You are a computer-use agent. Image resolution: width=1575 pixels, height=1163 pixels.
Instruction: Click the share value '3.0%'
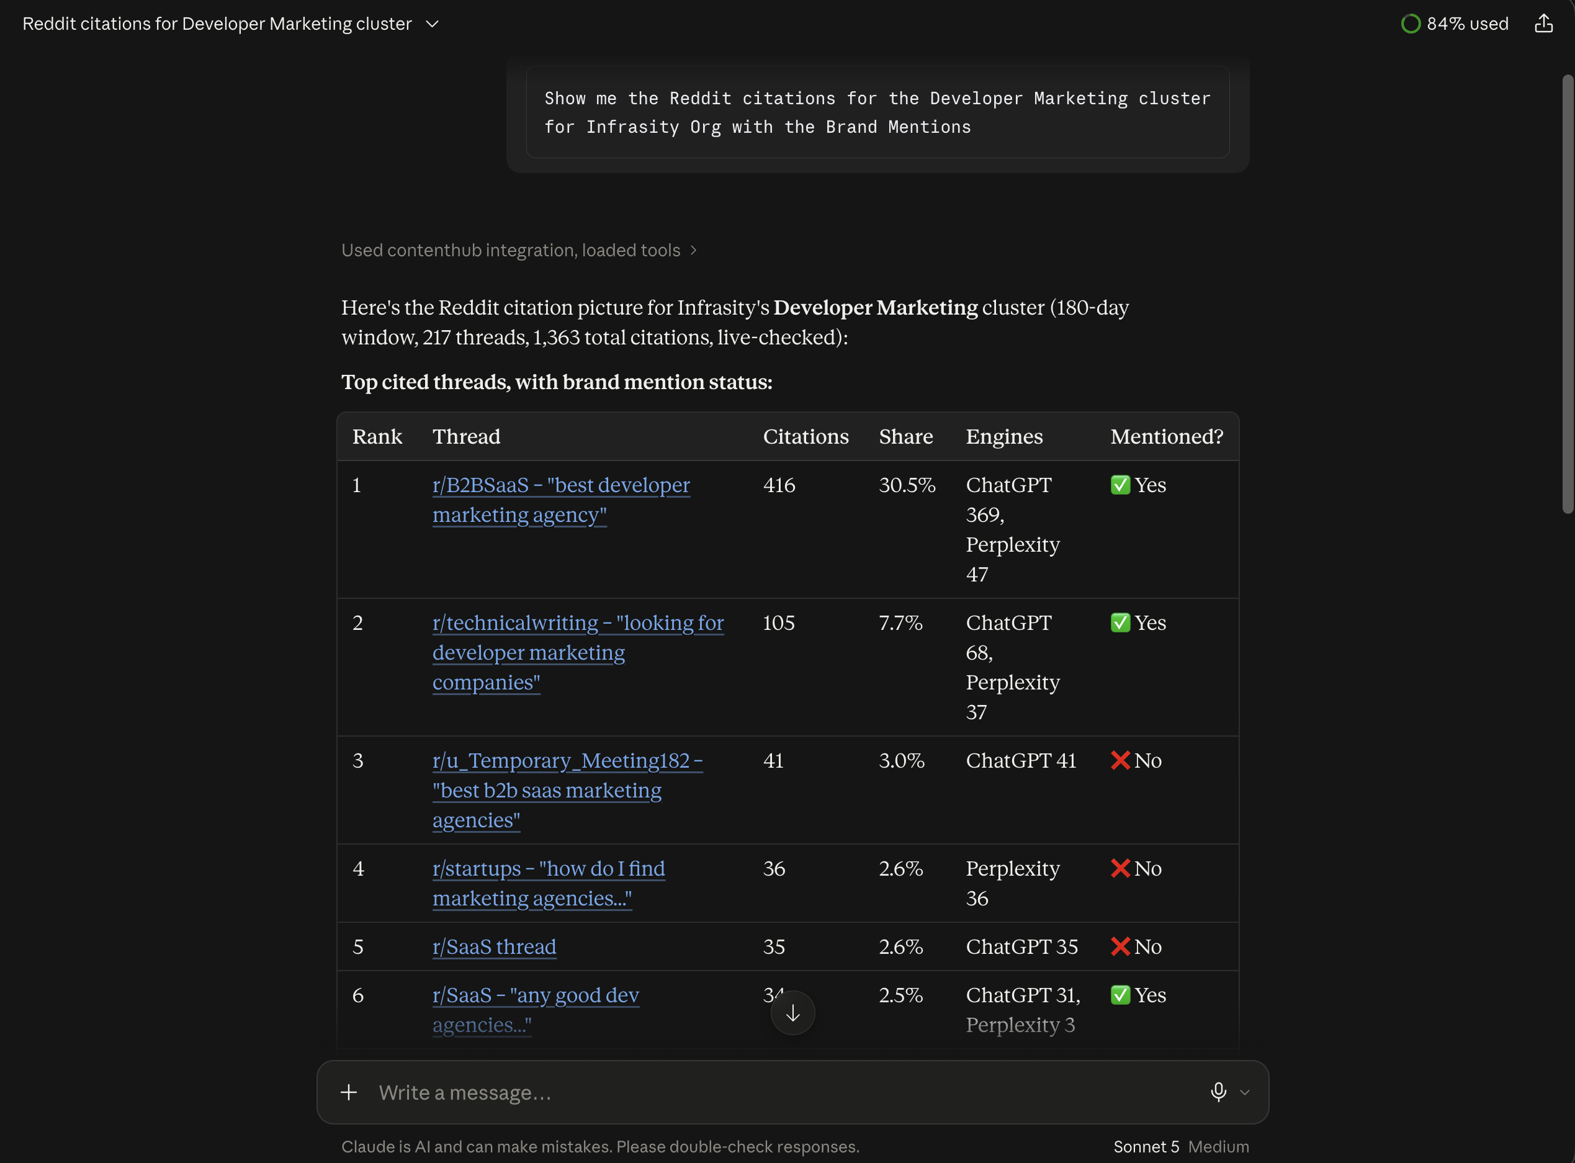pyautogui.click(x=902, y=760)
